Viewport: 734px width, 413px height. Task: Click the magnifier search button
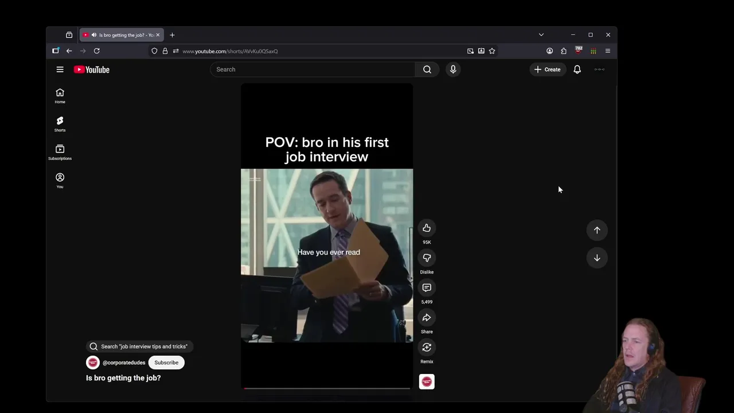(x=427, y=69)
